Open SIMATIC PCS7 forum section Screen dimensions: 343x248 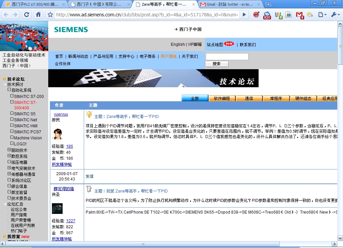(27, 132)
